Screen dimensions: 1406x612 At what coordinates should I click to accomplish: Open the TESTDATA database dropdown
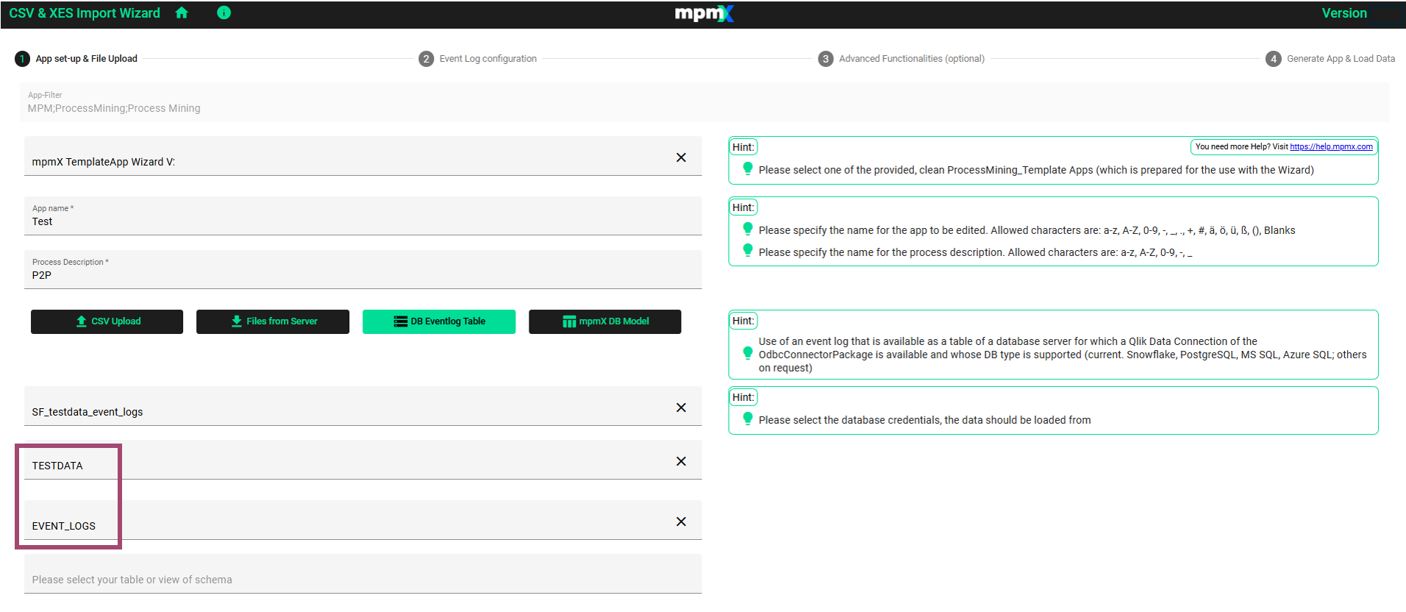coord(363,460)
